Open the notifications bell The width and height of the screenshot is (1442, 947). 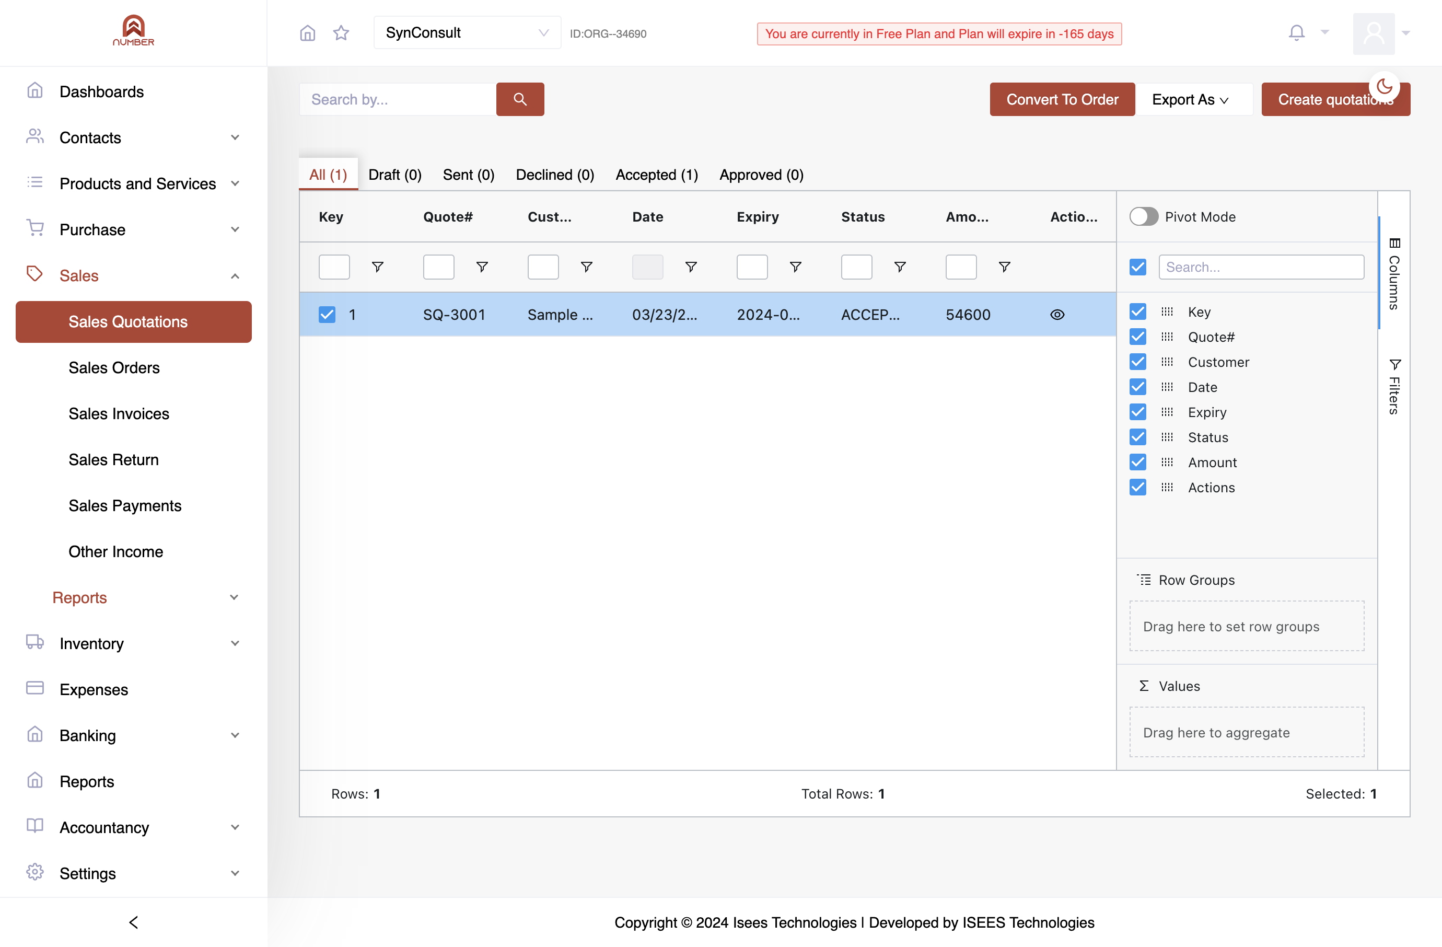1296,33
